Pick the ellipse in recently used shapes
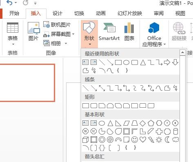The image size is (193, 162). click(x=126, y=62)
